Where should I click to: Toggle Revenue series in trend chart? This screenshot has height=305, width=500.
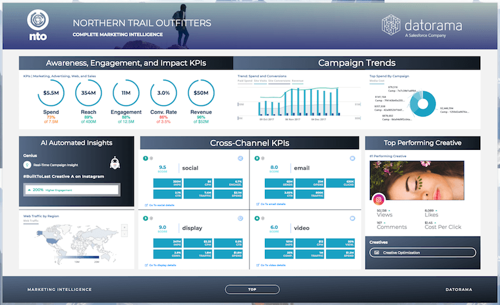(x=298, y=81)
